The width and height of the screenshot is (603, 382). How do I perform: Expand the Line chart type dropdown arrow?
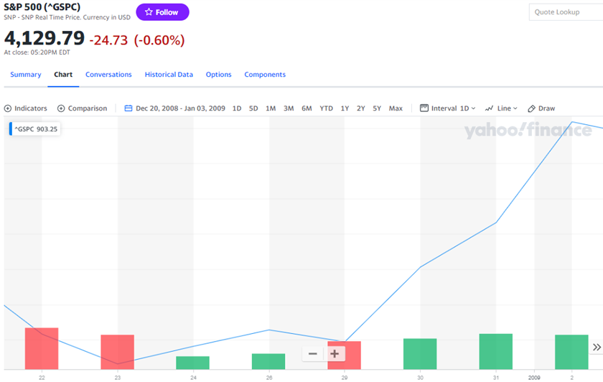click(x=515, y=108)
